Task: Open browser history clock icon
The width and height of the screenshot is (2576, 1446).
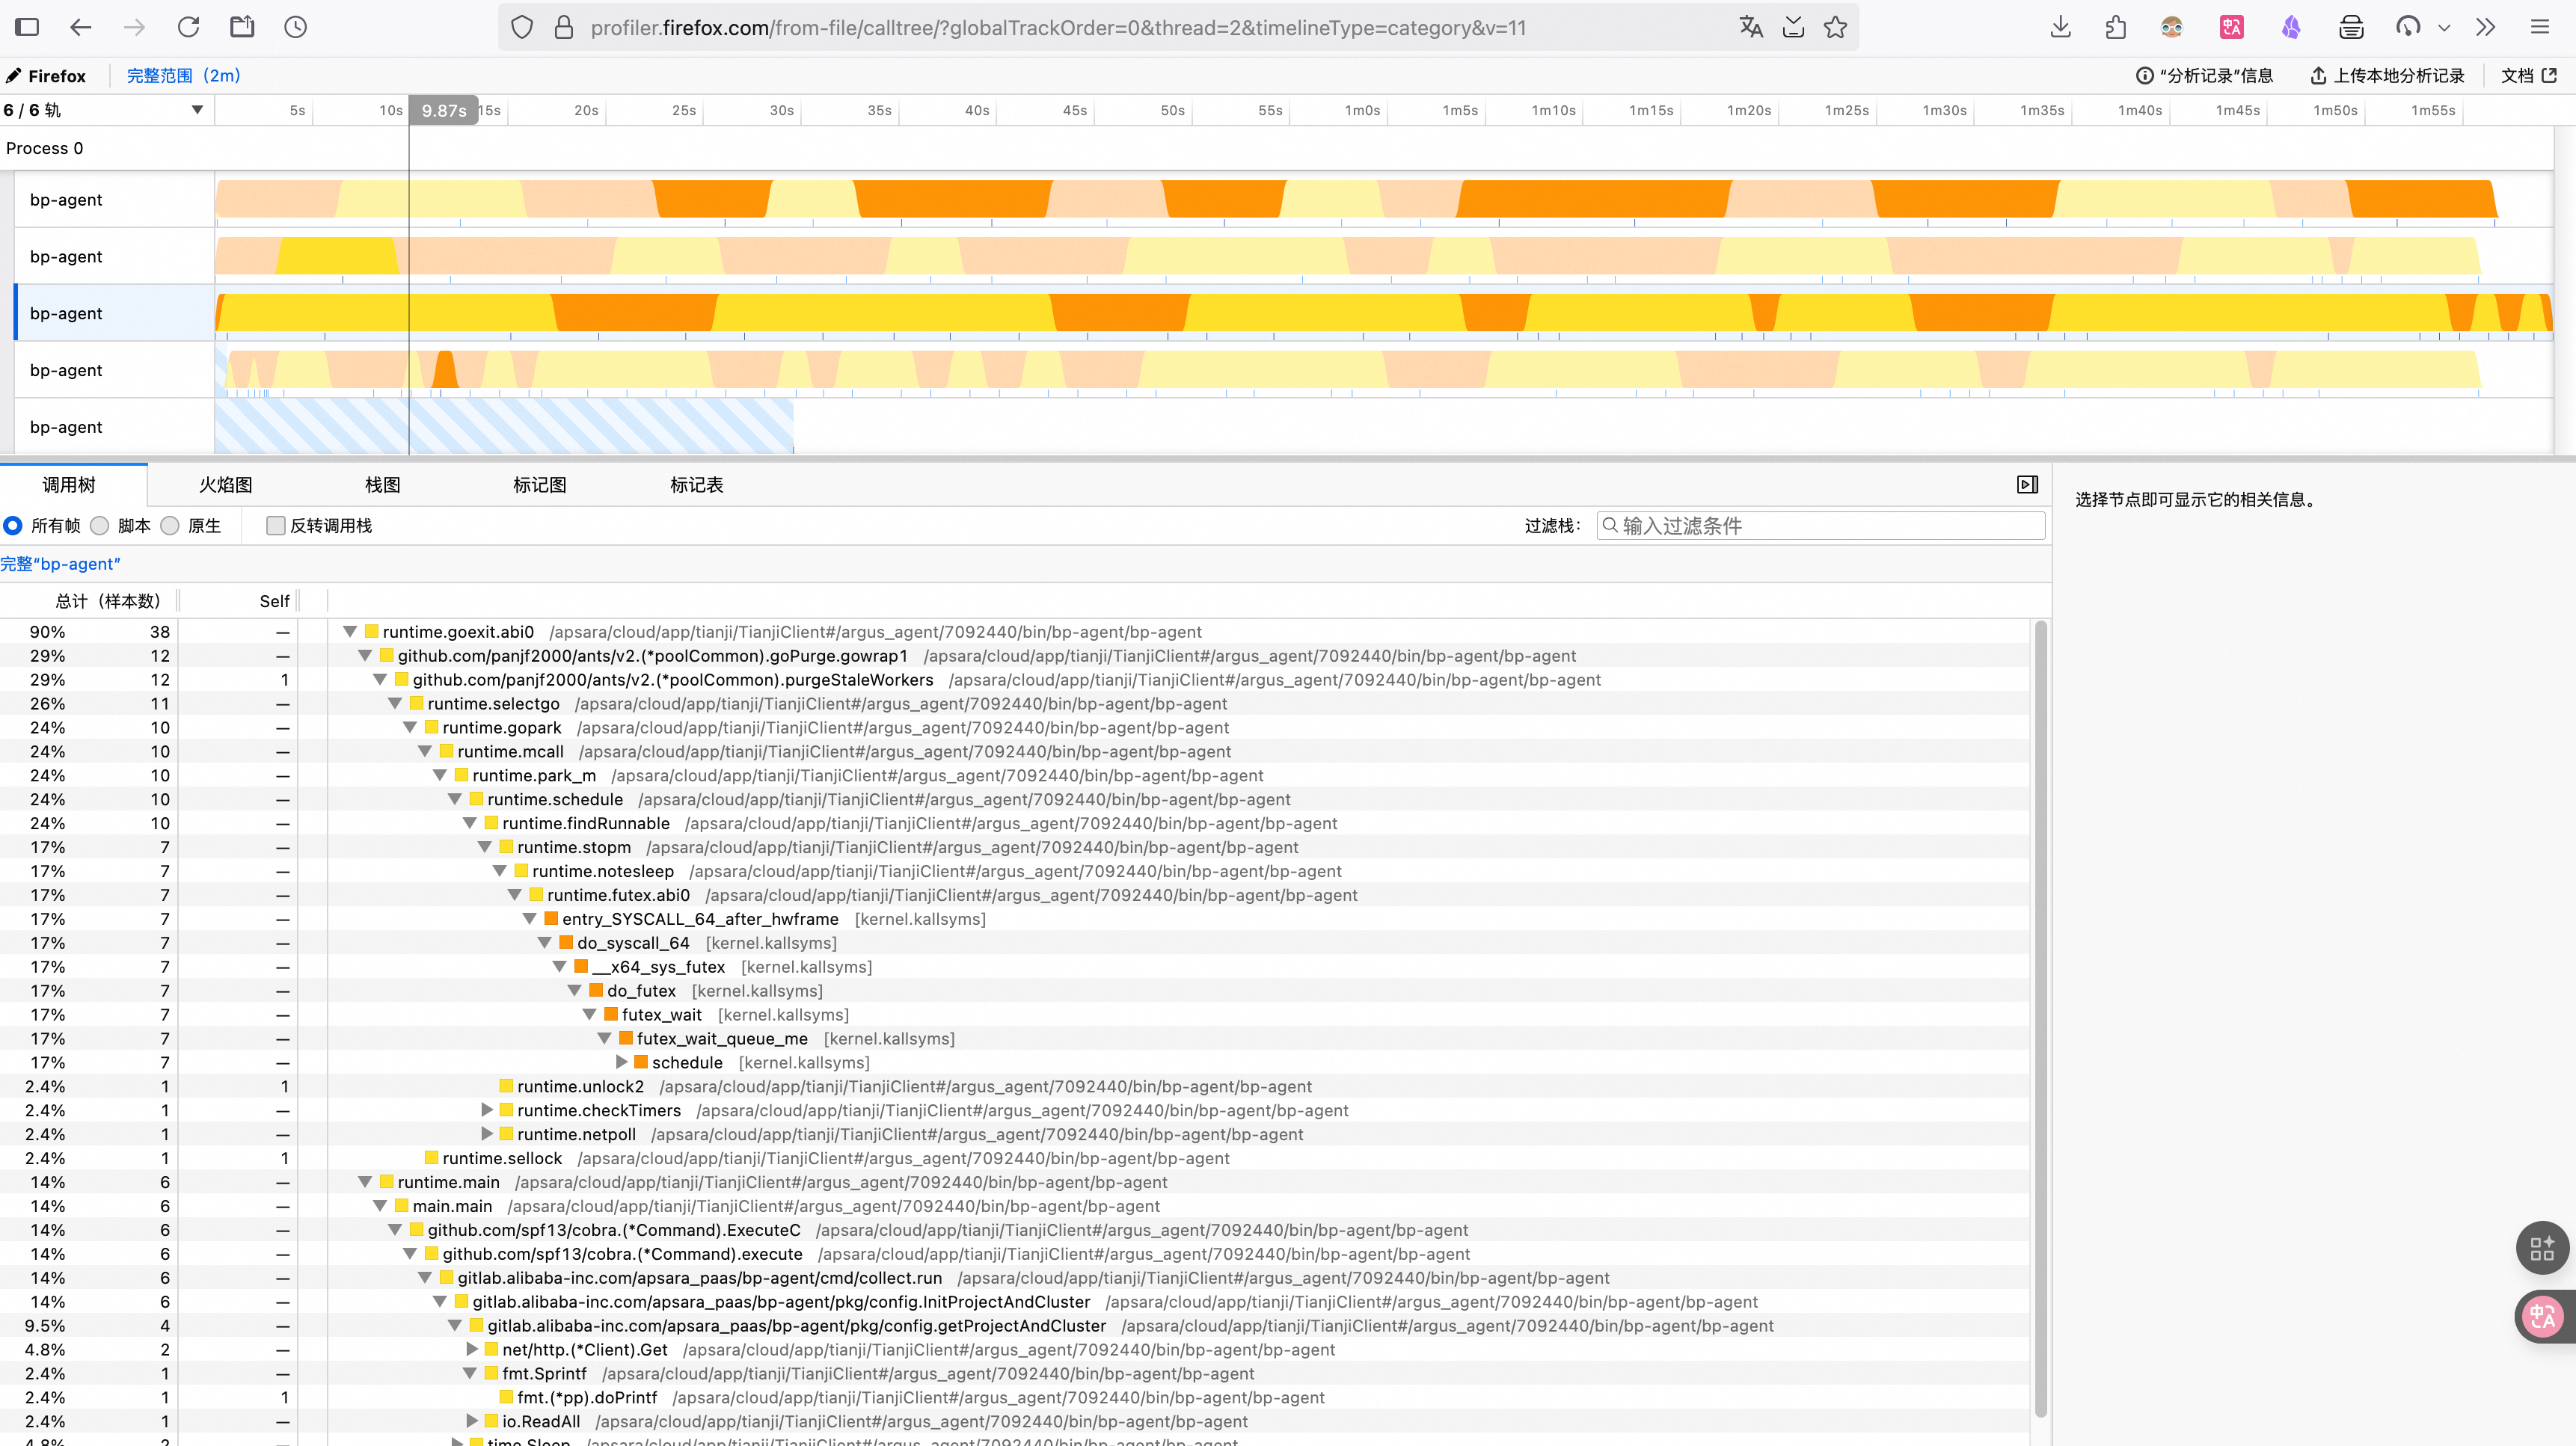Action: [x=295, y=27]
